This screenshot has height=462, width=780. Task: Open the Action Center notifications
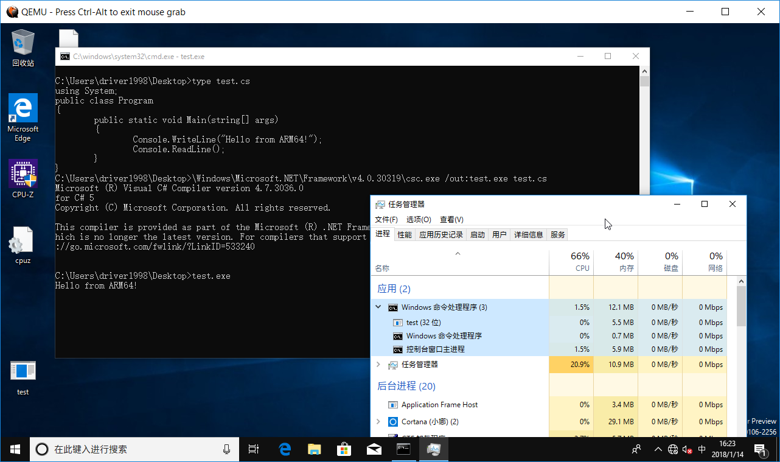[x=761, y=449]
